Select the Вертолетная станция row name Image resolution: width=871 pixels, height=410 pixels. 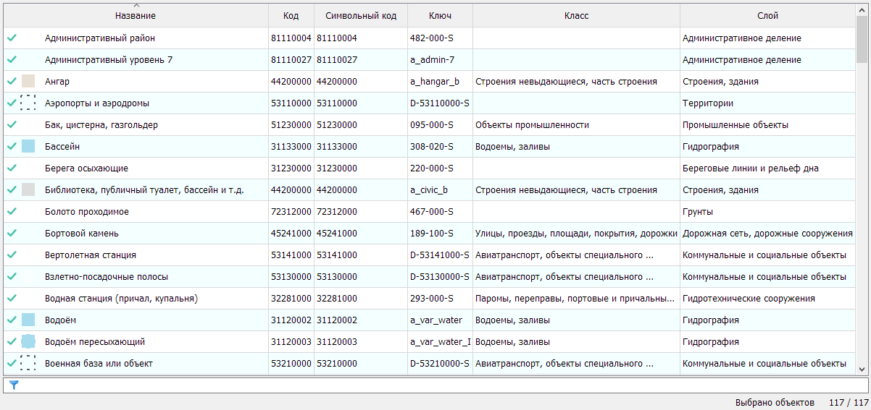(x=91, y=255)
